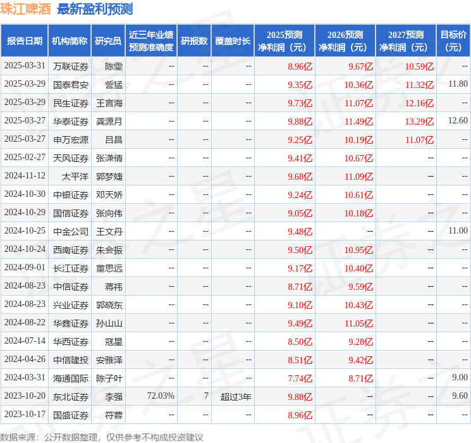
Task: Select the 机构简称 column header
Action: [x=70, y=41]
